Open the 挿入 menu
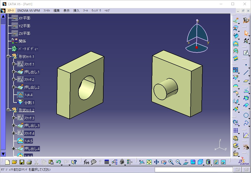This screenshot has width=251, height=173. pyautogui.click(x=76, y=11)
